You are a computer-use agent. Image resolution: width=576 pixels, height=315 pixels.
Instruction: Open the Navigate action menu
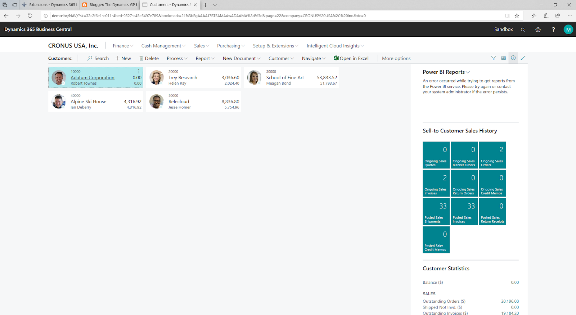click(314, 58)
